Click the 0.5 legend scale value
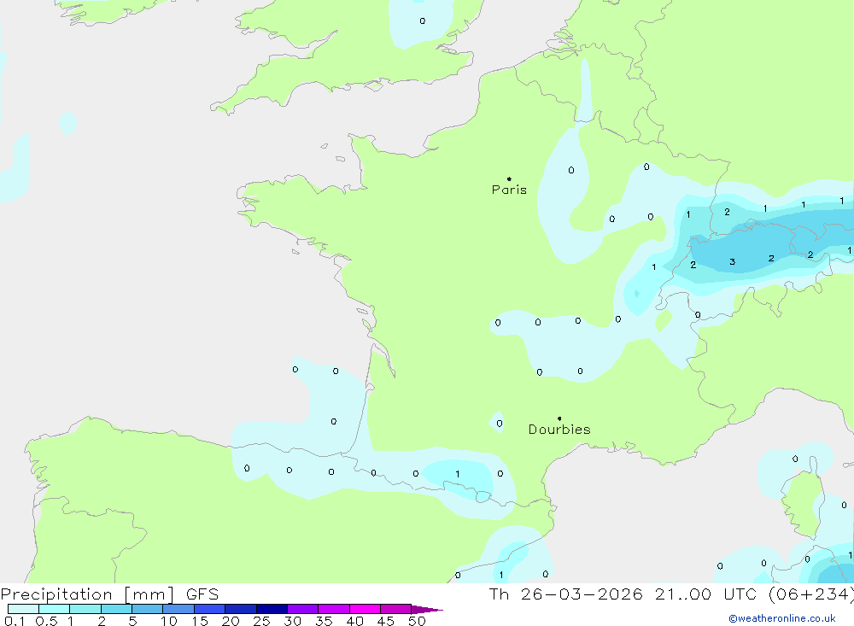This screenshot has height=626, width=854. 46,621
